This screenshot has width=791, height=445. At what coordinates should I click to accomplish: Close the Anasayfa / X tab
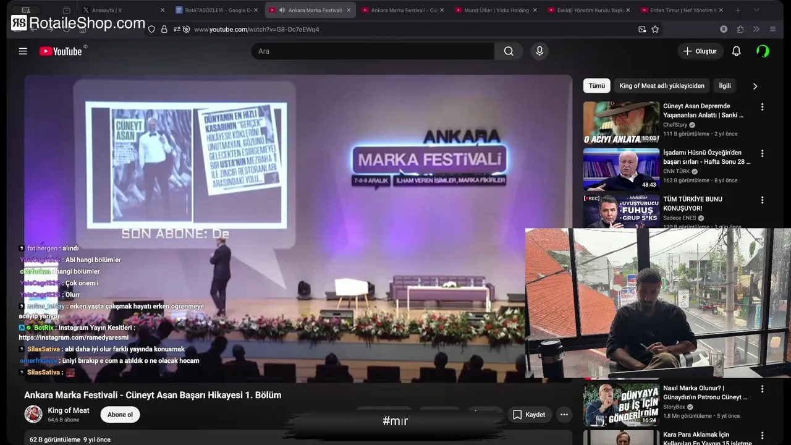coord(163,10)
